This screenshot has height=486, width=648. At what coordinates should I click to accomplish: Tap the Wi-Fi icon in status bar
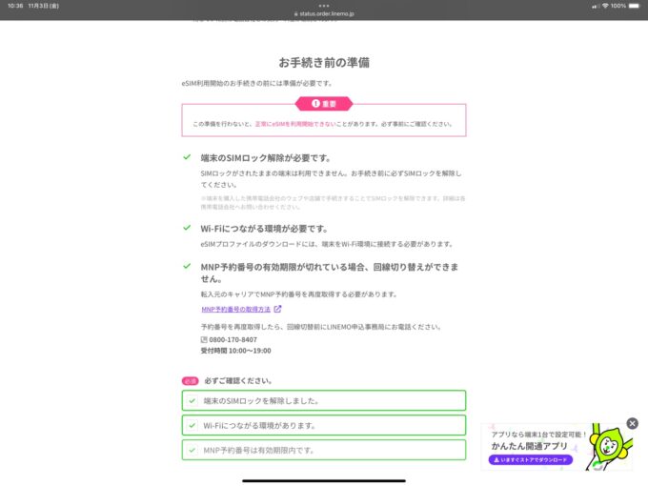point(595,6)
